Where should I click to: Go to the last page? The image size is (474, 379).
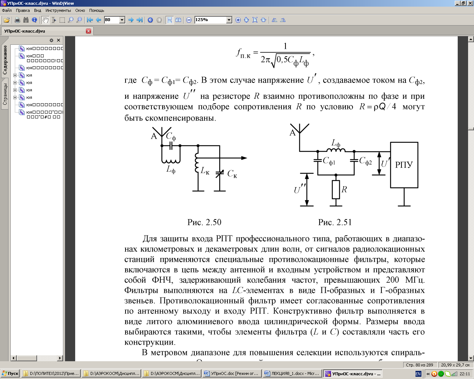pos(140,20)
